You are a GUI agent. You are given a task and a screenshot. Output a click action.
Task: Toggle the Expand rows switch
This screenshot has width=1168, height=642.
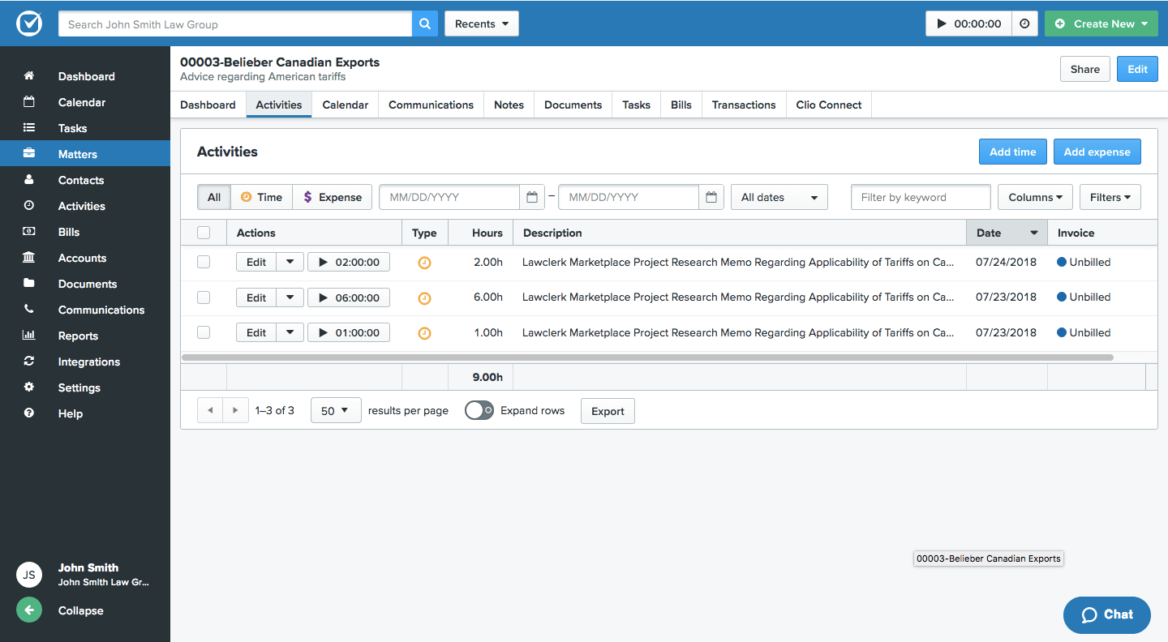coord(479,410)
